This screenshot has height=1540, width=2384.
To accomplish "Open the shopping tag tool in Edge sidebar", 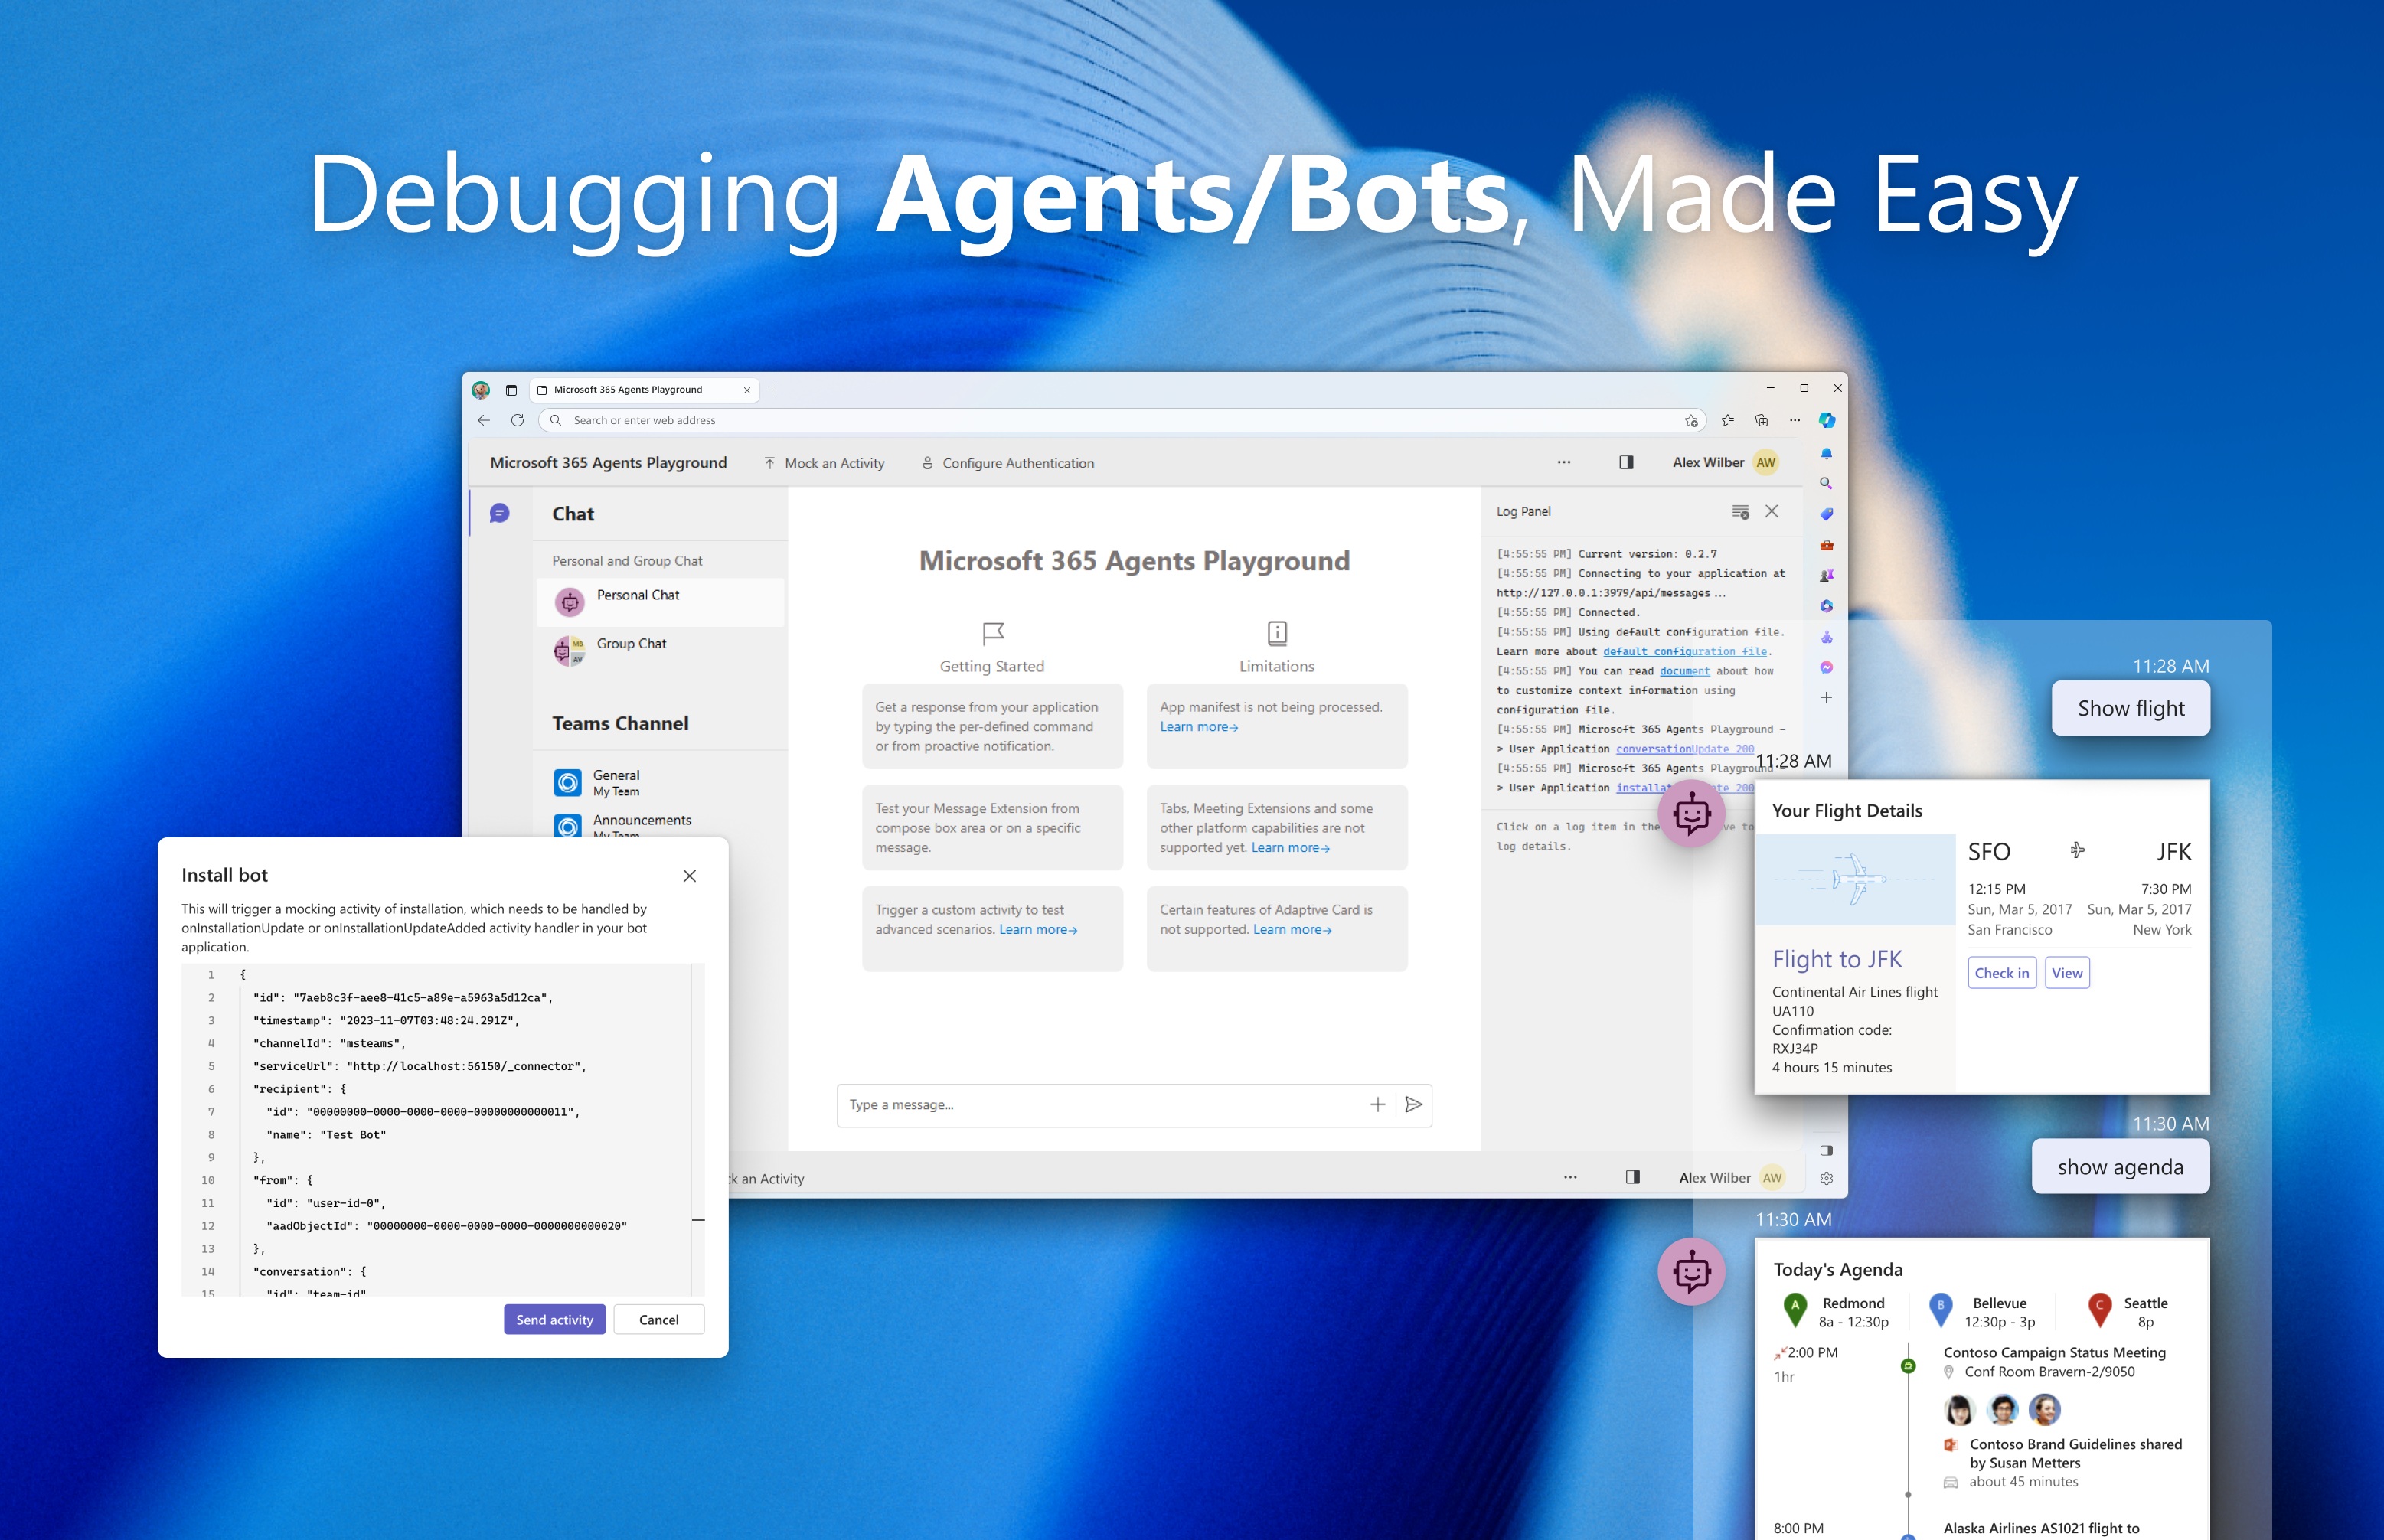I will click(1826, 513).
